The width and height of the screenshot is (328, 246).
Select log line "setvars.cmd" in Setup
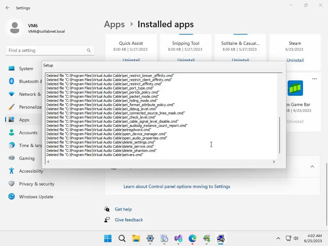click(x=95, y=155)
